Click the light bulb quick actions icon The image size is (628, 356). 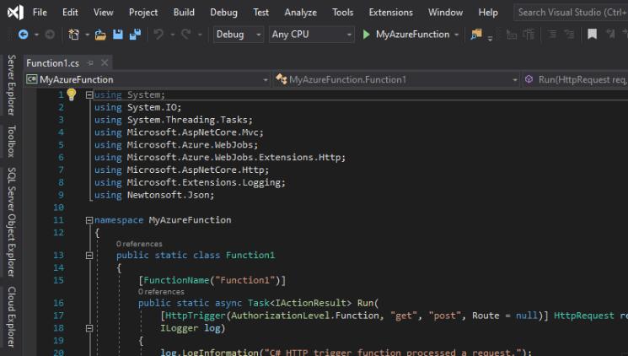[72, 94]
